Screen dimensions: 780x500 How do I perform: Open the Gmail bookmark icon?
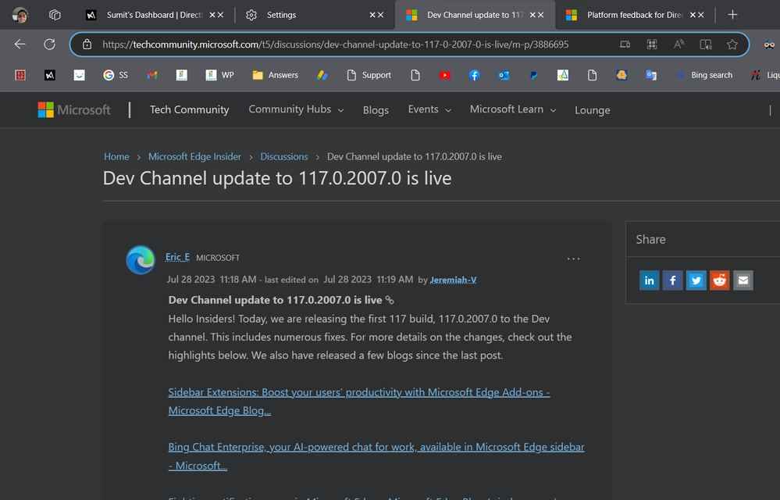pos(152,75)
